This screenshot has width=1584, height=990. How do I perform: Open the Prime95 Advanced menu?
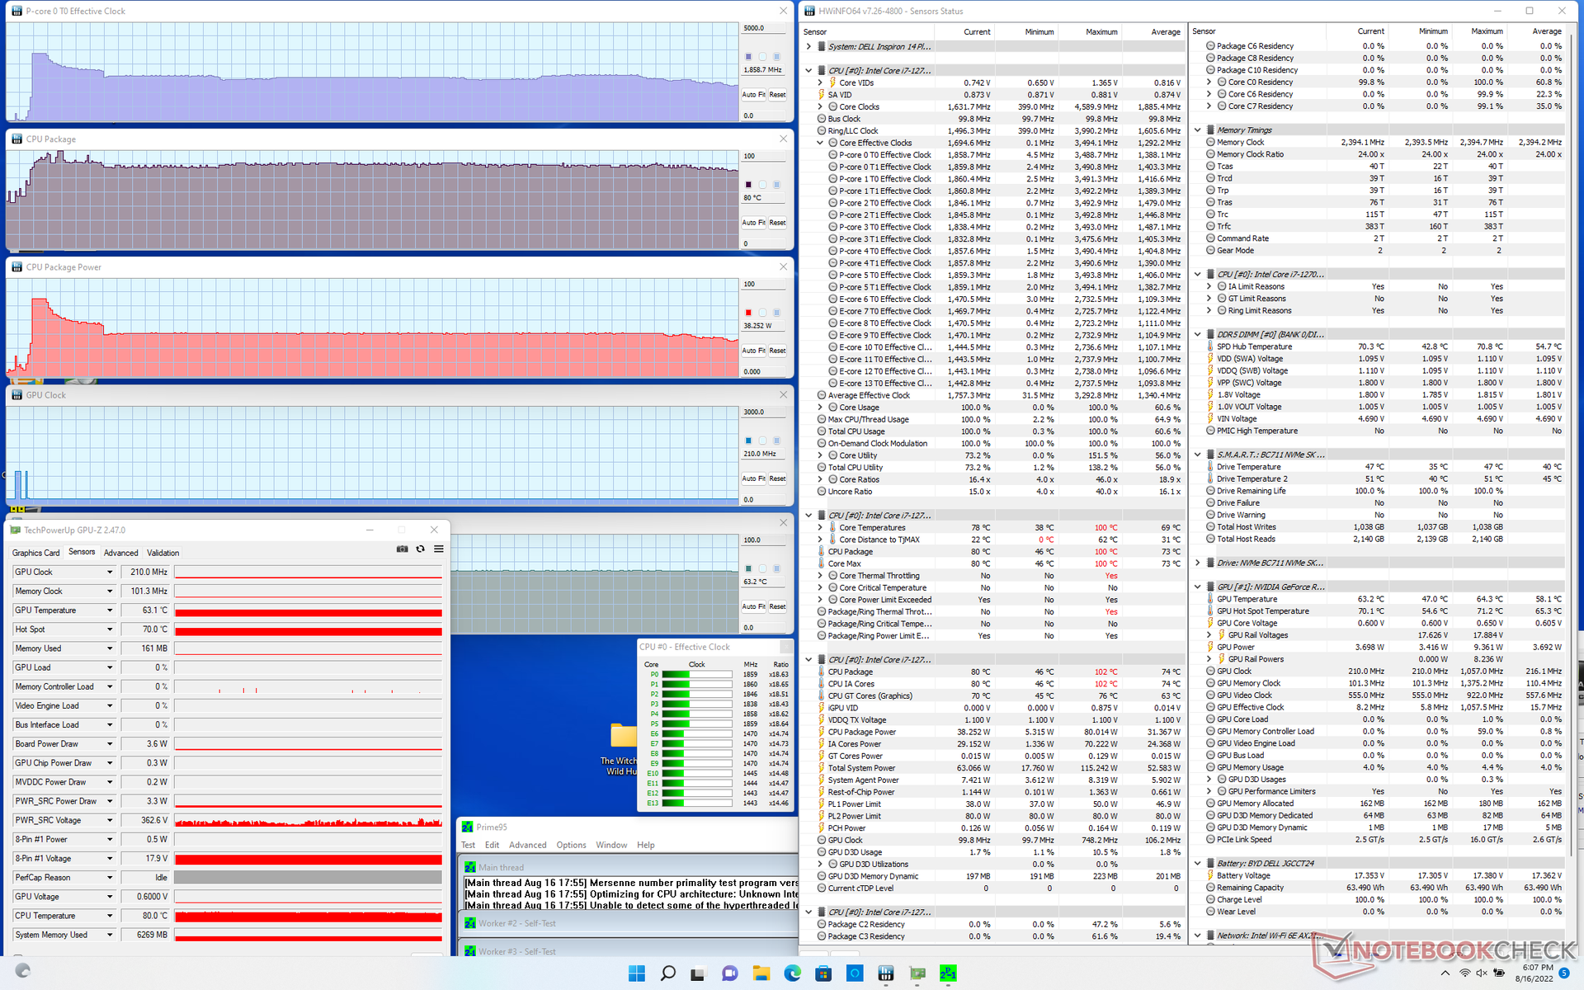click(x=527, y=845)
